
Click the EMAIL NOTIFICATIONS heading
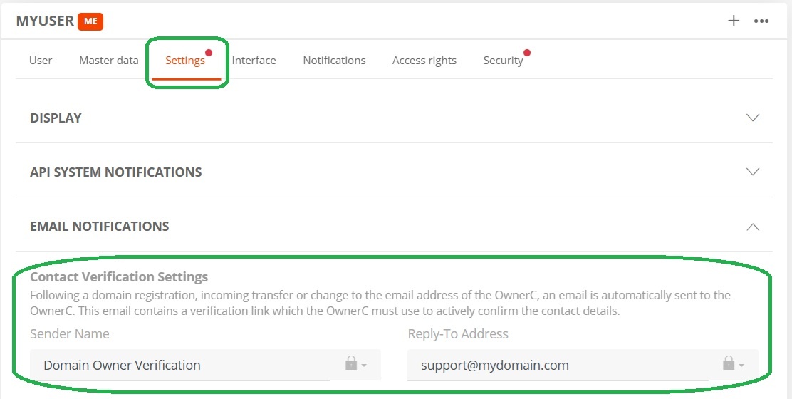pos(100,226)
